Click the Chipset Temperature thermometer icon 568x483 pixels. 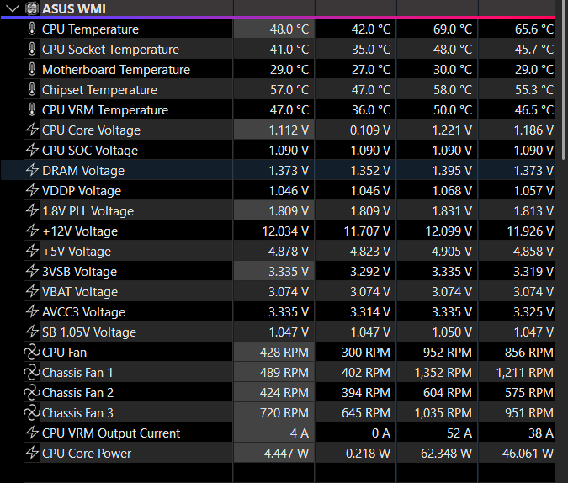tap(32, 89)
